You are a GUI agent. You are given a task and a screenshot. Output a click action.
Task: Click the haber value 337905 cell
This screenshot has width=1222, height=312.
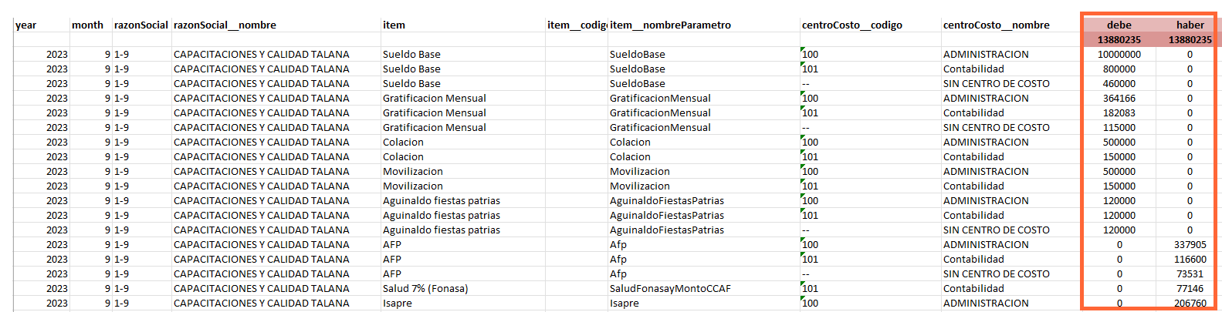[1190, 244]
